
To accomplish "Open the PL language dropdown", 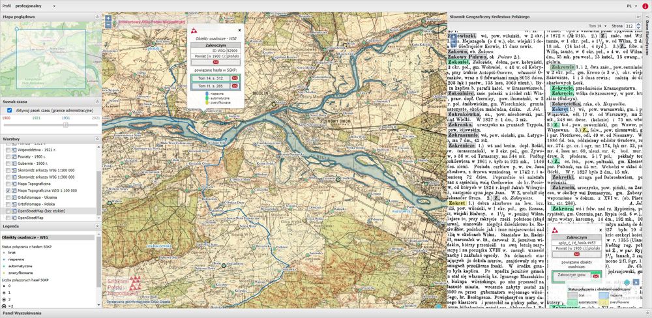I will [x=632, y=7].
